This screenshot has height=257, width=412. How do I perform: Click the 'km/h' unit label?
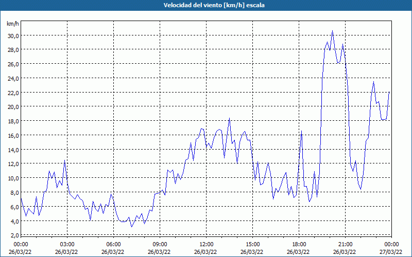coord(12,24)
